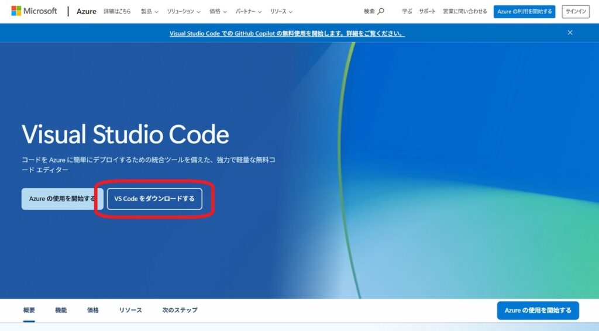The image size is (599, 331).
Task: Dismiss the GitHub Copilot banner with X
Action: (570, 33)
